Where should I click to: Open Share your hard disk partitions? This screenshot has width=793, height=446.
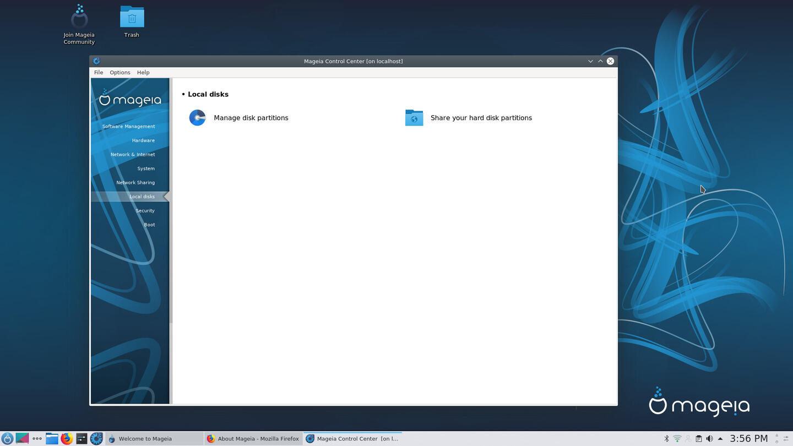(414, 118)
